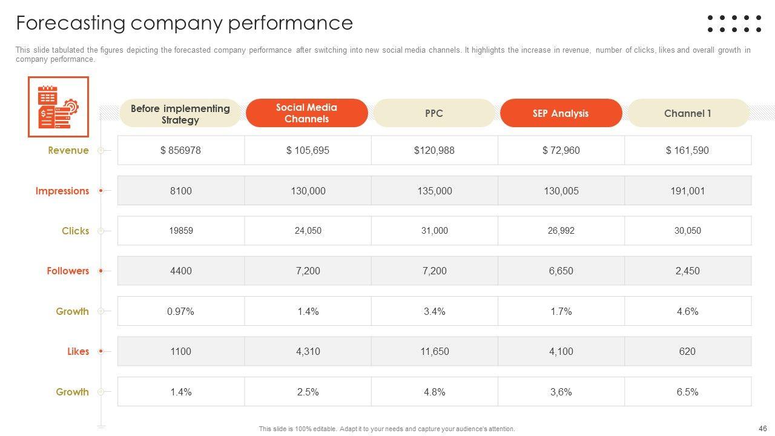Select the Revenue row label
This screenshot has width=775, height=436.
[68, 150]
